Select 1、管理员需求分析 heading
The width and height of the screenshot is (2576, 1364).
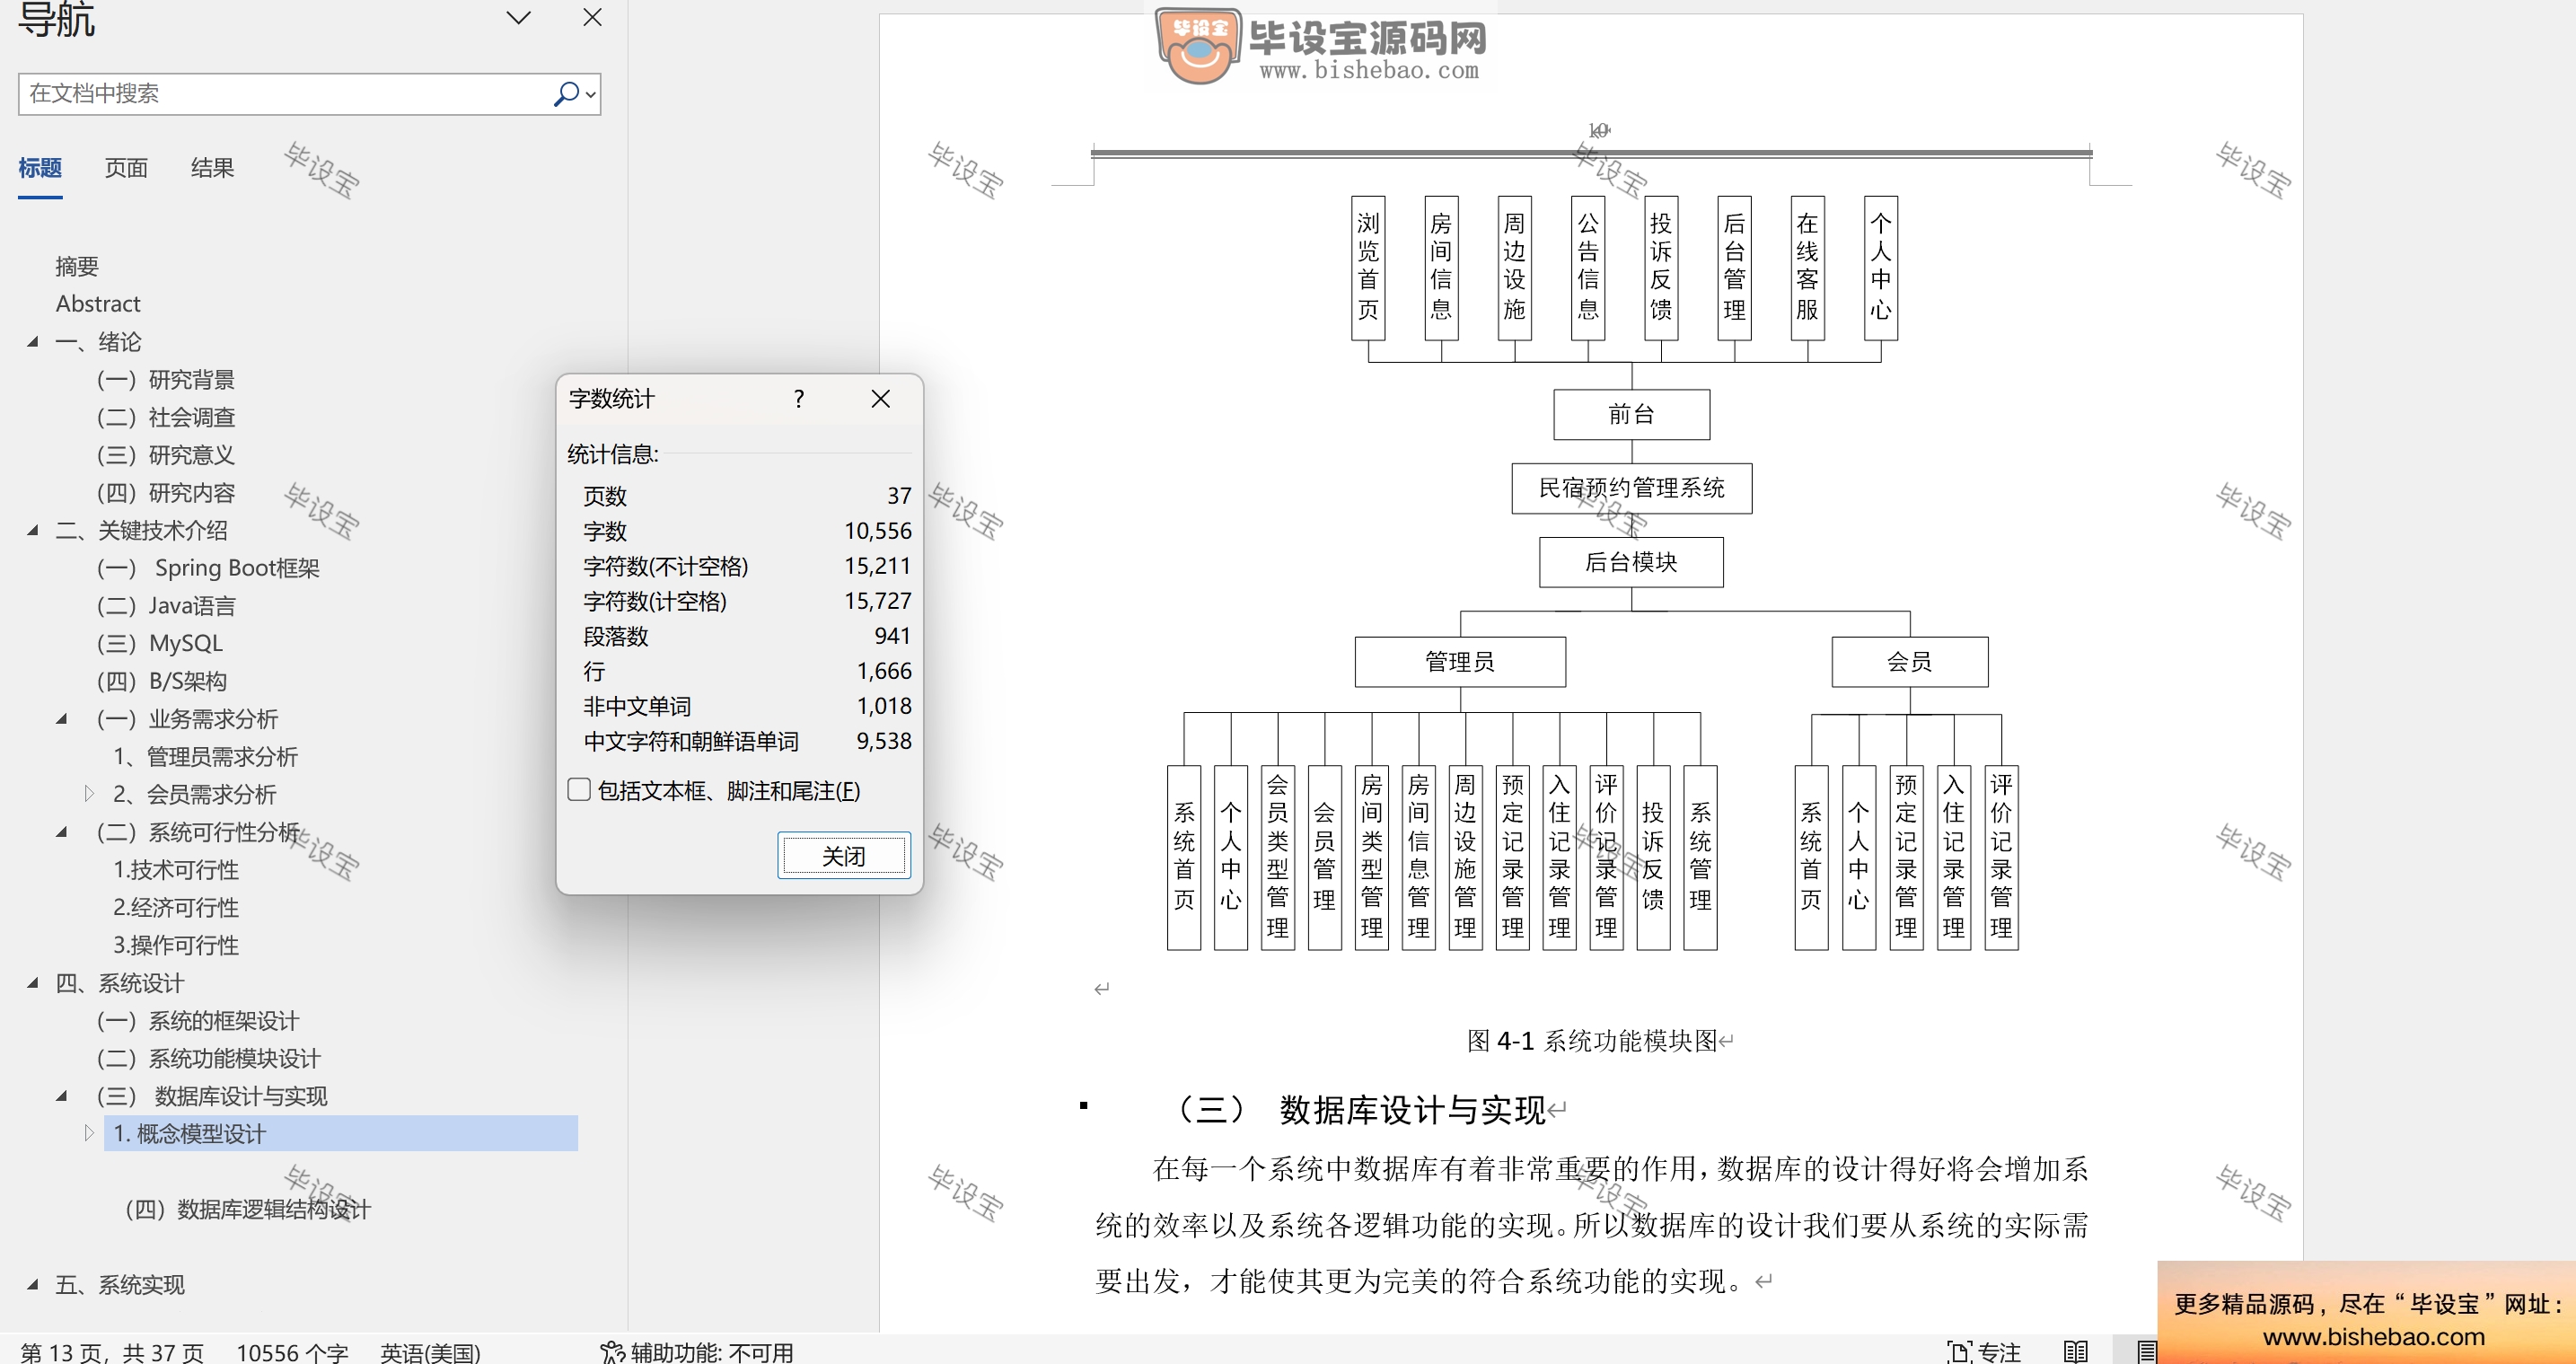point(205,757)
